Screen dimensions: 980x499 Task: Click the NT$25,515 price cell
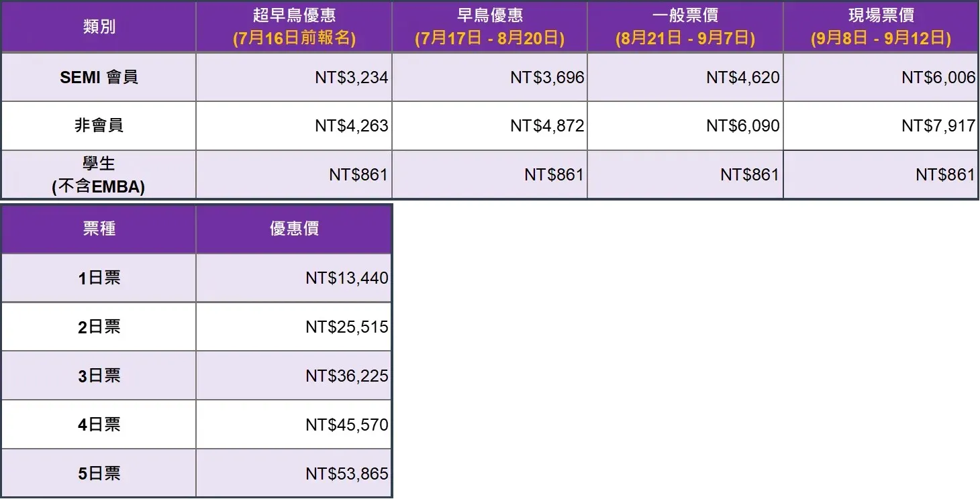pos(294,327)
